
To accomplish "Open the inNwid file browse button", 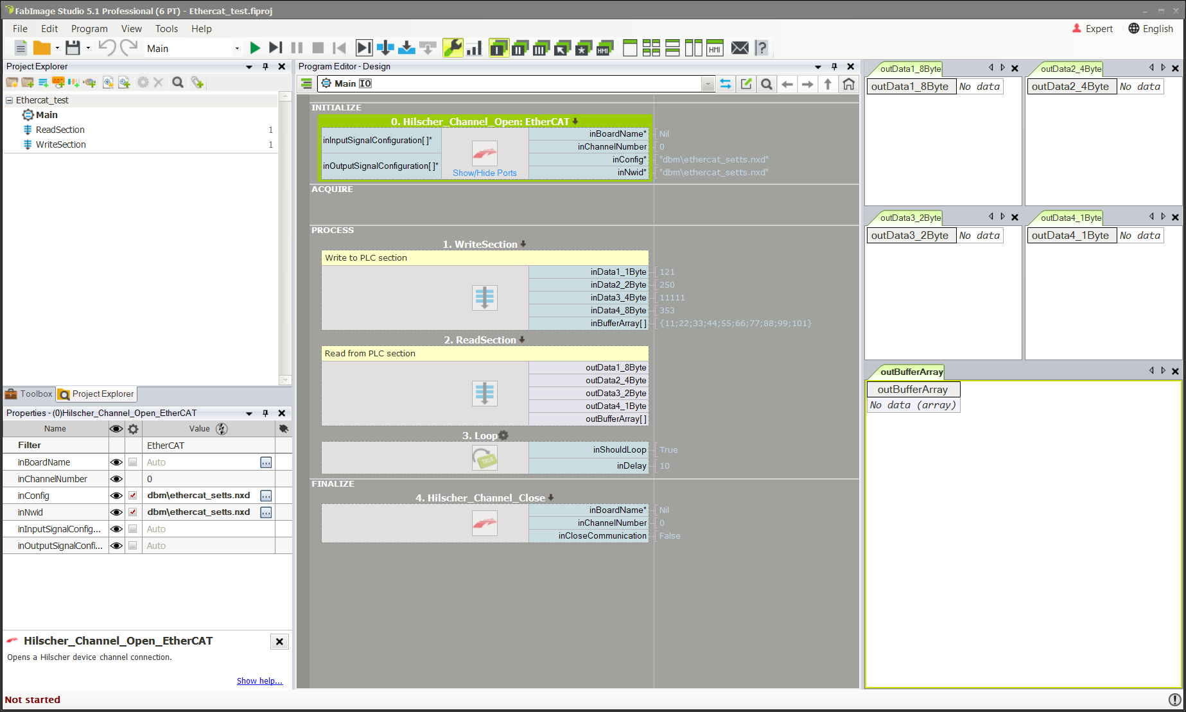I will point(266,512).
